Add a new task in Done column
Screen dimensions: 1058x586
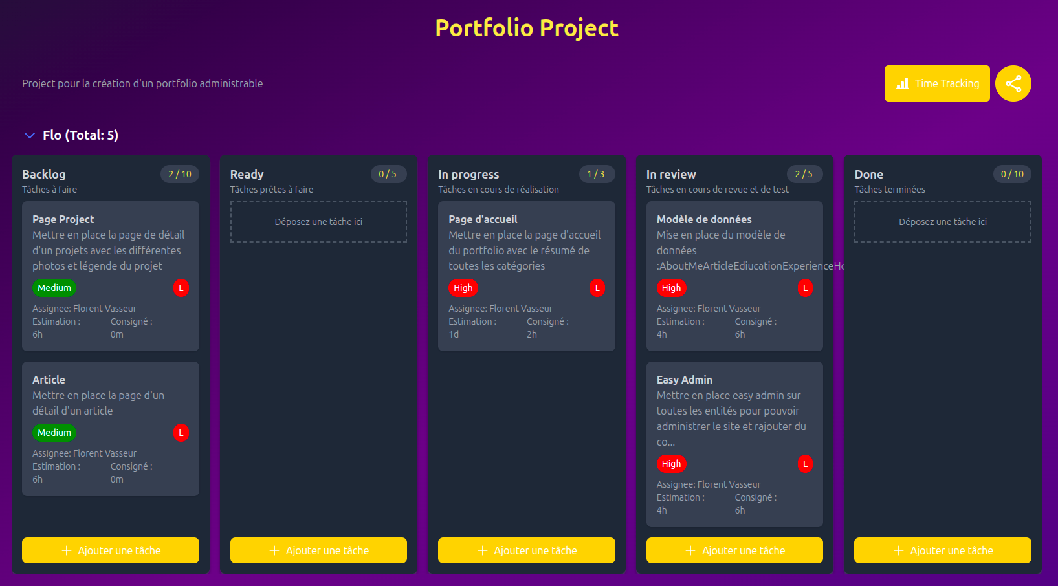942,550
